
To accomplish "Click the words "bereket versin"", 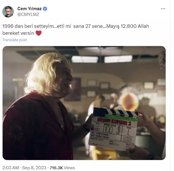I will [18, 33].
